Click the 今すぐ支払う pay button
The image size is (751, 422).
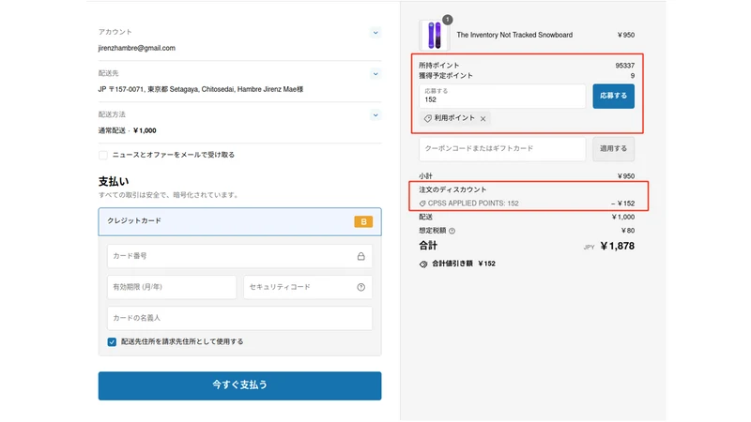click(240, 385)
